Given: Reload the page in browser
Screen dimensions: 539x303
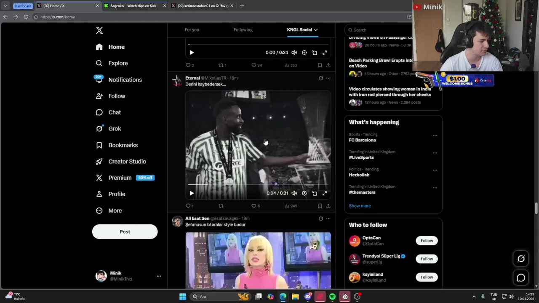Looking at the screenshot, I should tap(26, 17).
